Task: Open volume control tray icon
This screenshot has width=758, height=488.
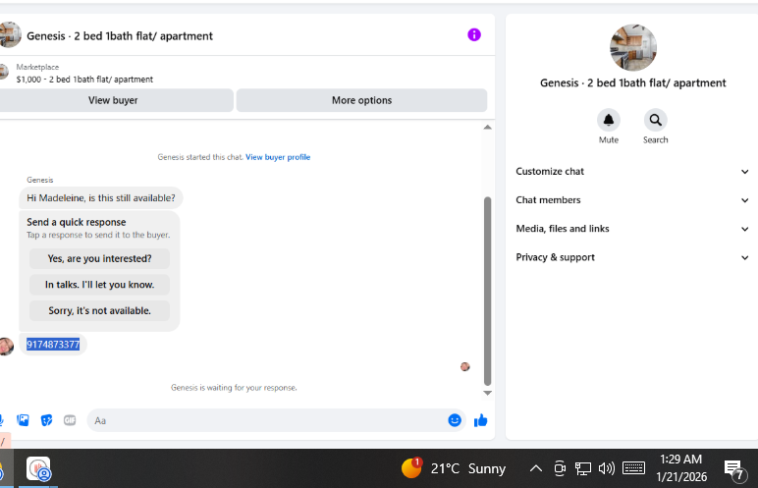Action: [606, 468]
